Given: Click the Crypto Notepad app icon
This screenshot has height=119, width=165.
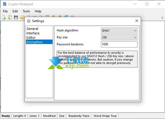Looking at the screenshot, I should pos(4,4).
